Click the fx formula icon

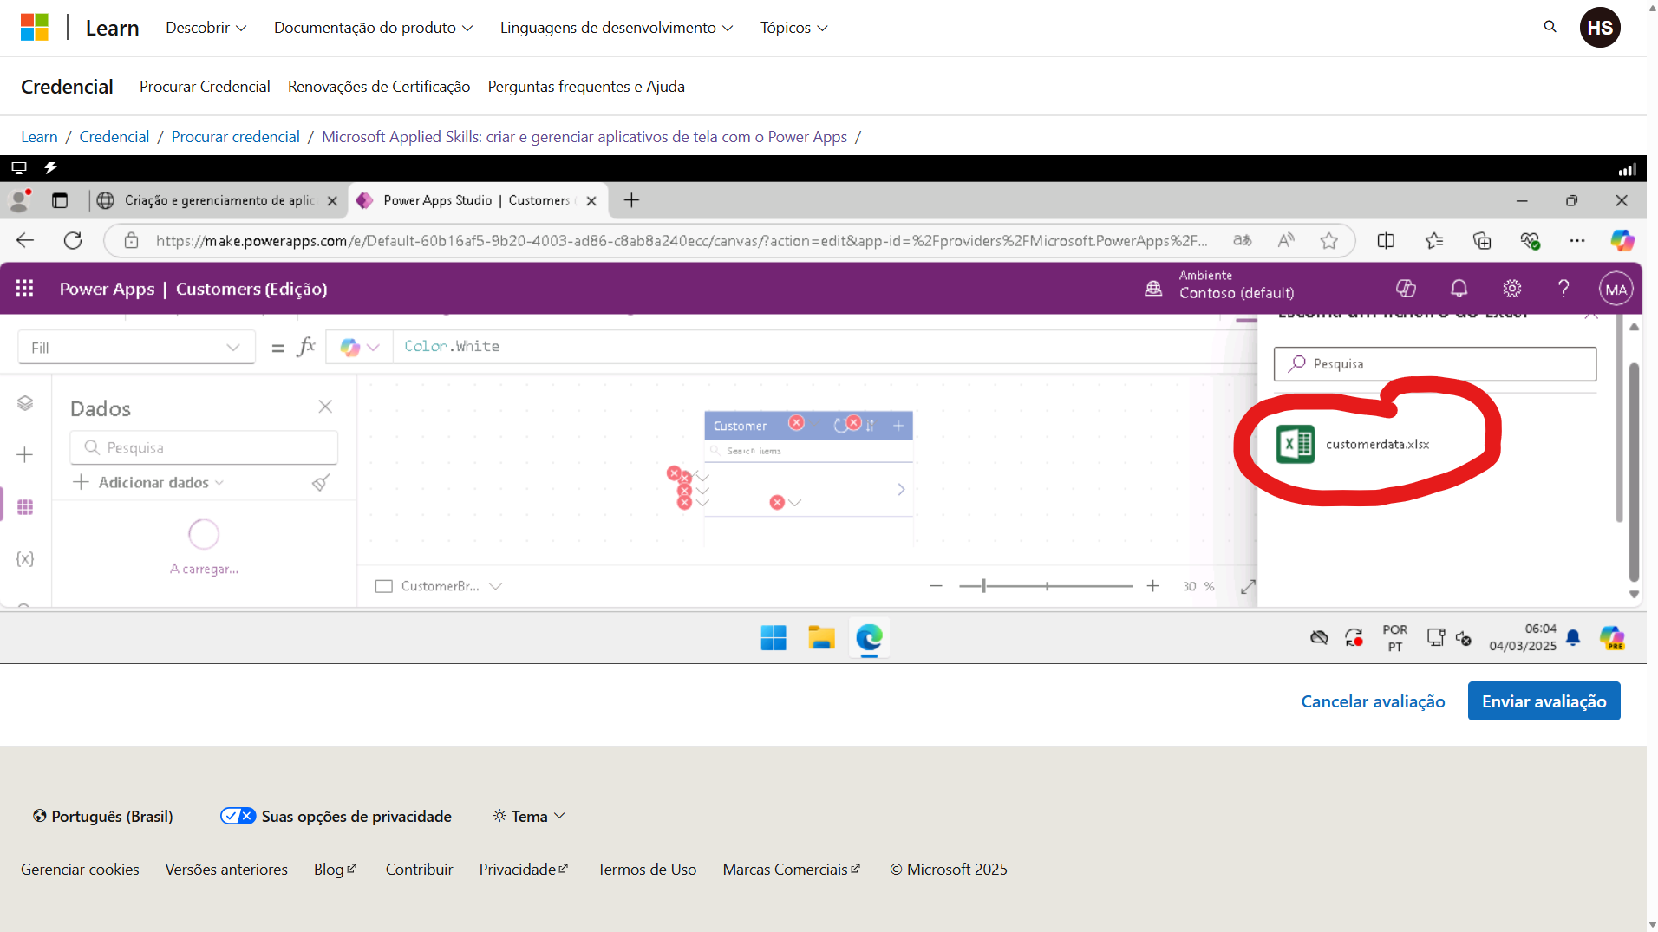(x=305, y=347)
